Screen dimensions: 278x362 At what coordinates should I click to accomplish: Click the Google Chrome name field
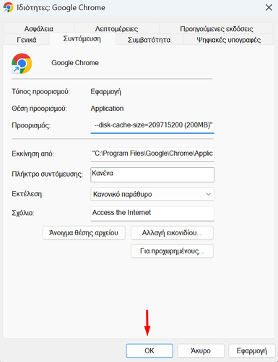[x=75, y=63]
